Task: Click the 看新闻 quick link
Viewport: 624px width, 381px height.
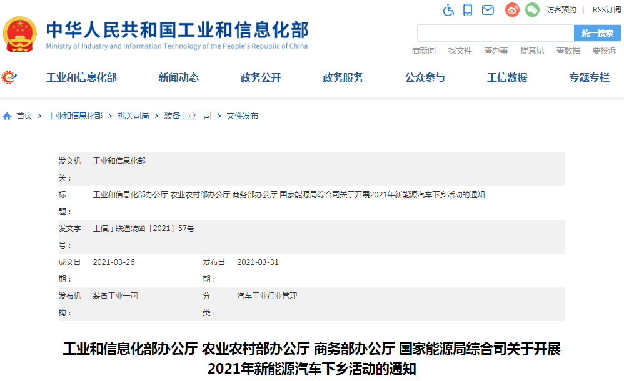Action: click(423, 51)
